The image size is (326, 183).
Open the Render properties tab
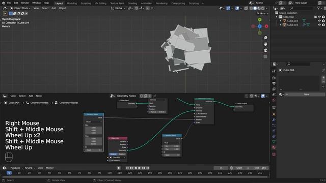274,78
